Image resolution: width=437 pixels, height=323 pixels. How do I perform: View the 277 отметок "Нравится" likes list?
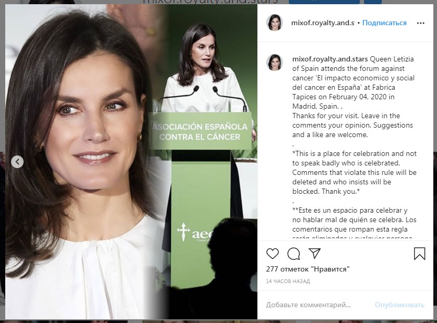tap(308, 269)
